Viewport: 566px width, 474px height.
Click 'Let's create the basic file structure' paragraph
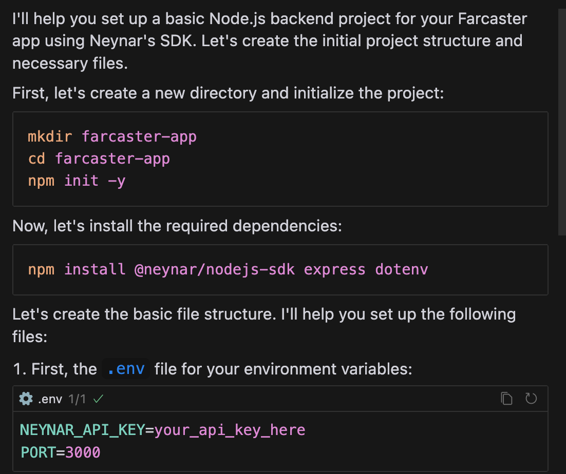pos(264,325)
